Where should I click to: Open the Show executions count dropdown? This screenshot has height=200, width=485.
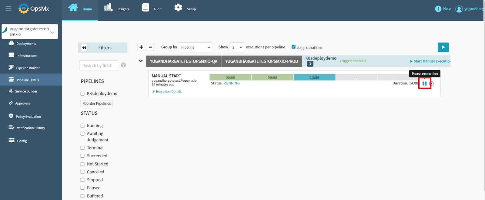[x=236, y=48]
